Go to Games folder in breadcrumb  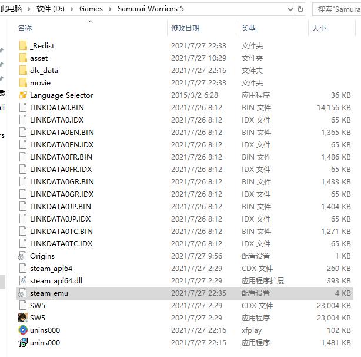91,9
